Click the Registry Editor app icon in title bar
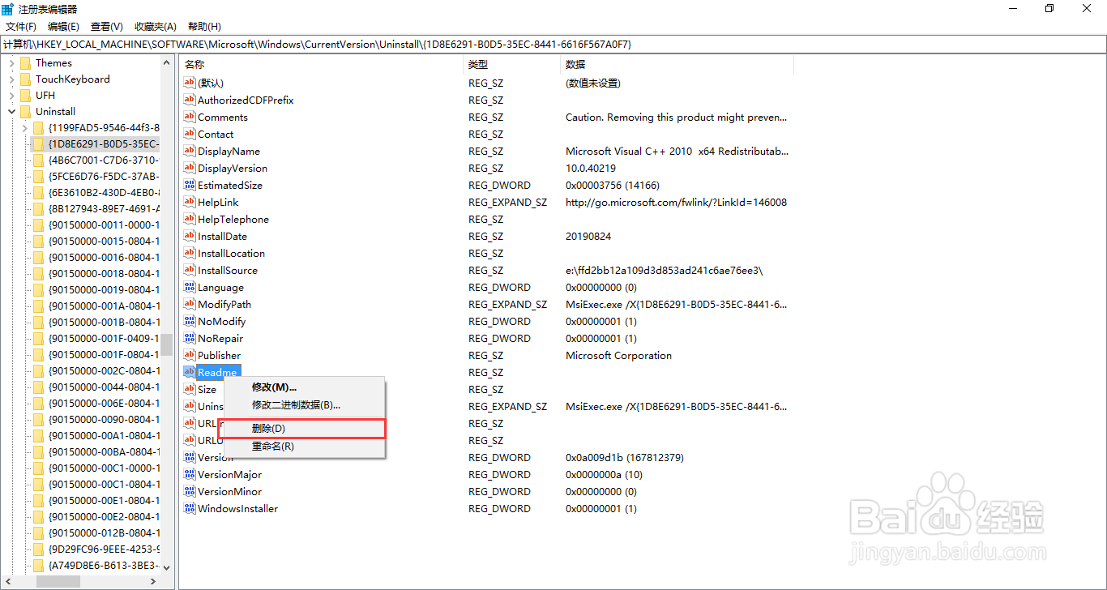 (x=8, y=8)
